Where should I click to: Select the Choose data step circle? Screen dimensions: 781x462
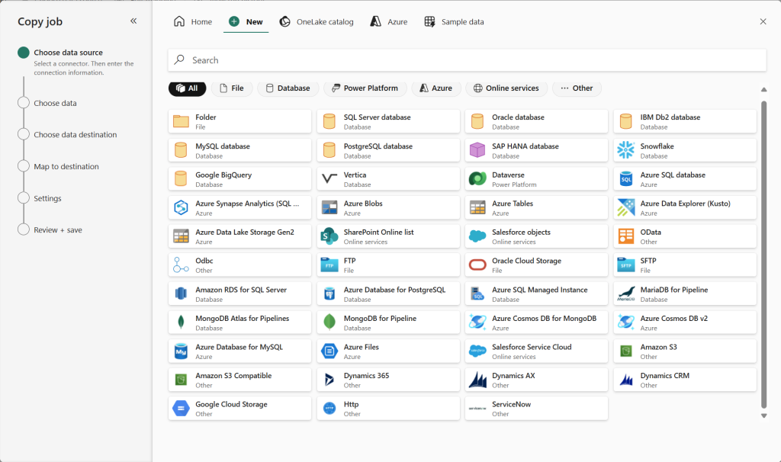(23, 103)
